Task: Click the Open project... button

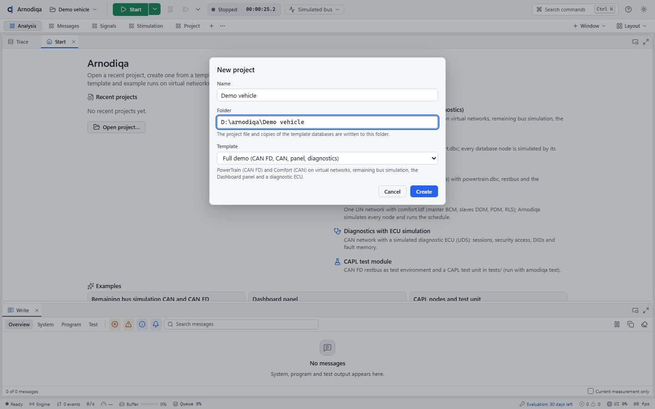Action: coord(116,127)
